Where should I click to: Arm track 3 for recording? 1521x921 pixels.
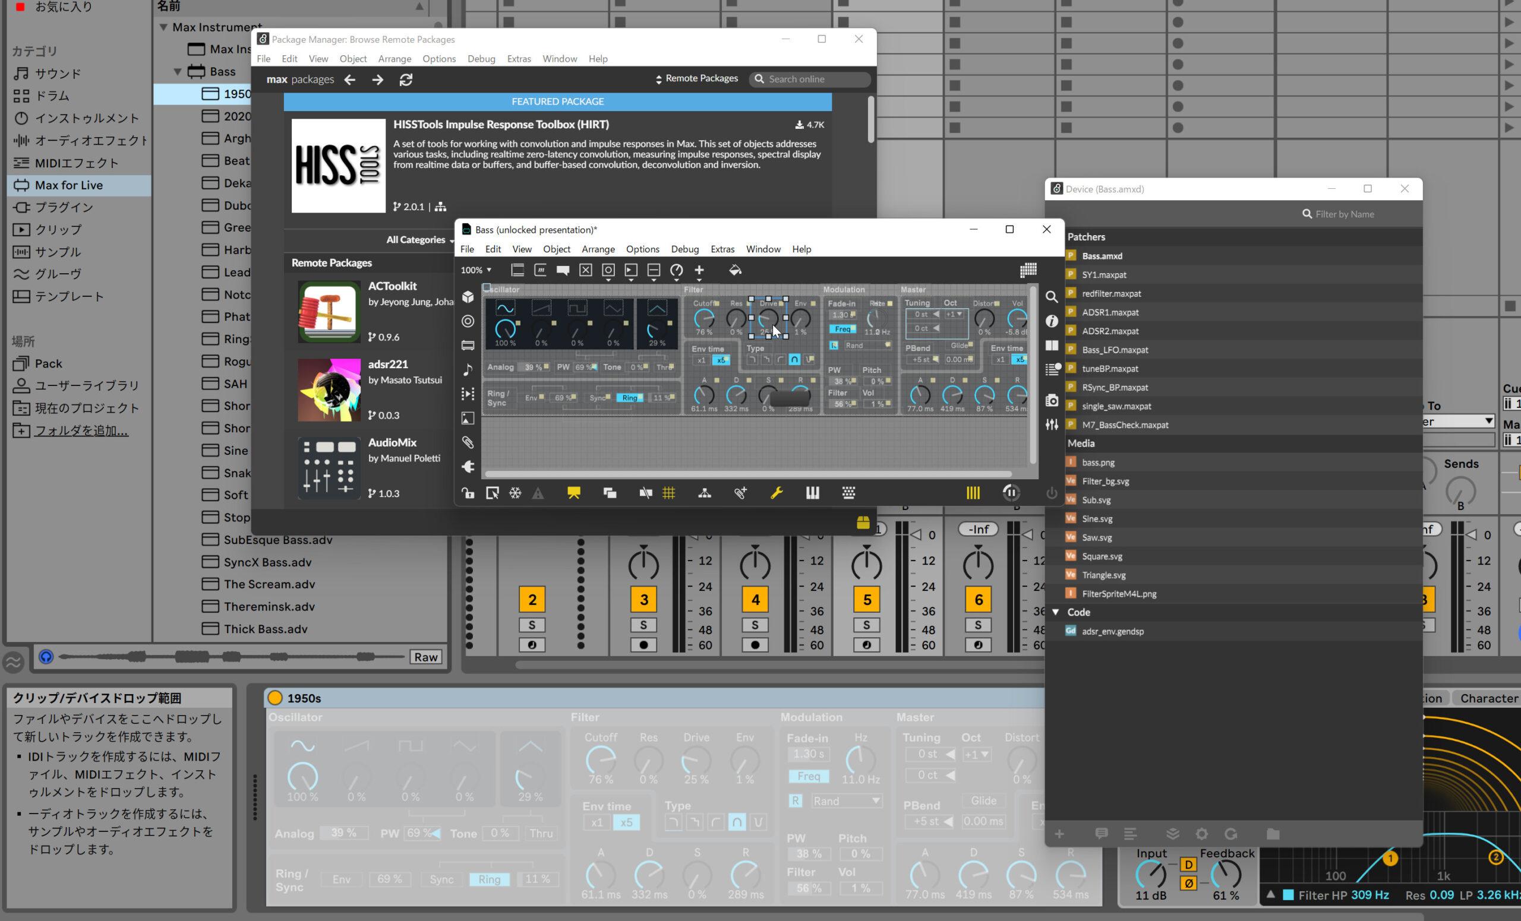click(644, 645)
